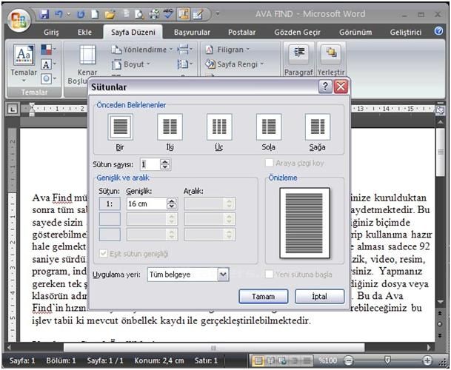Open the Boyut page size dropdown
This screenshot has width=451, height=370.
coord(131,64)
